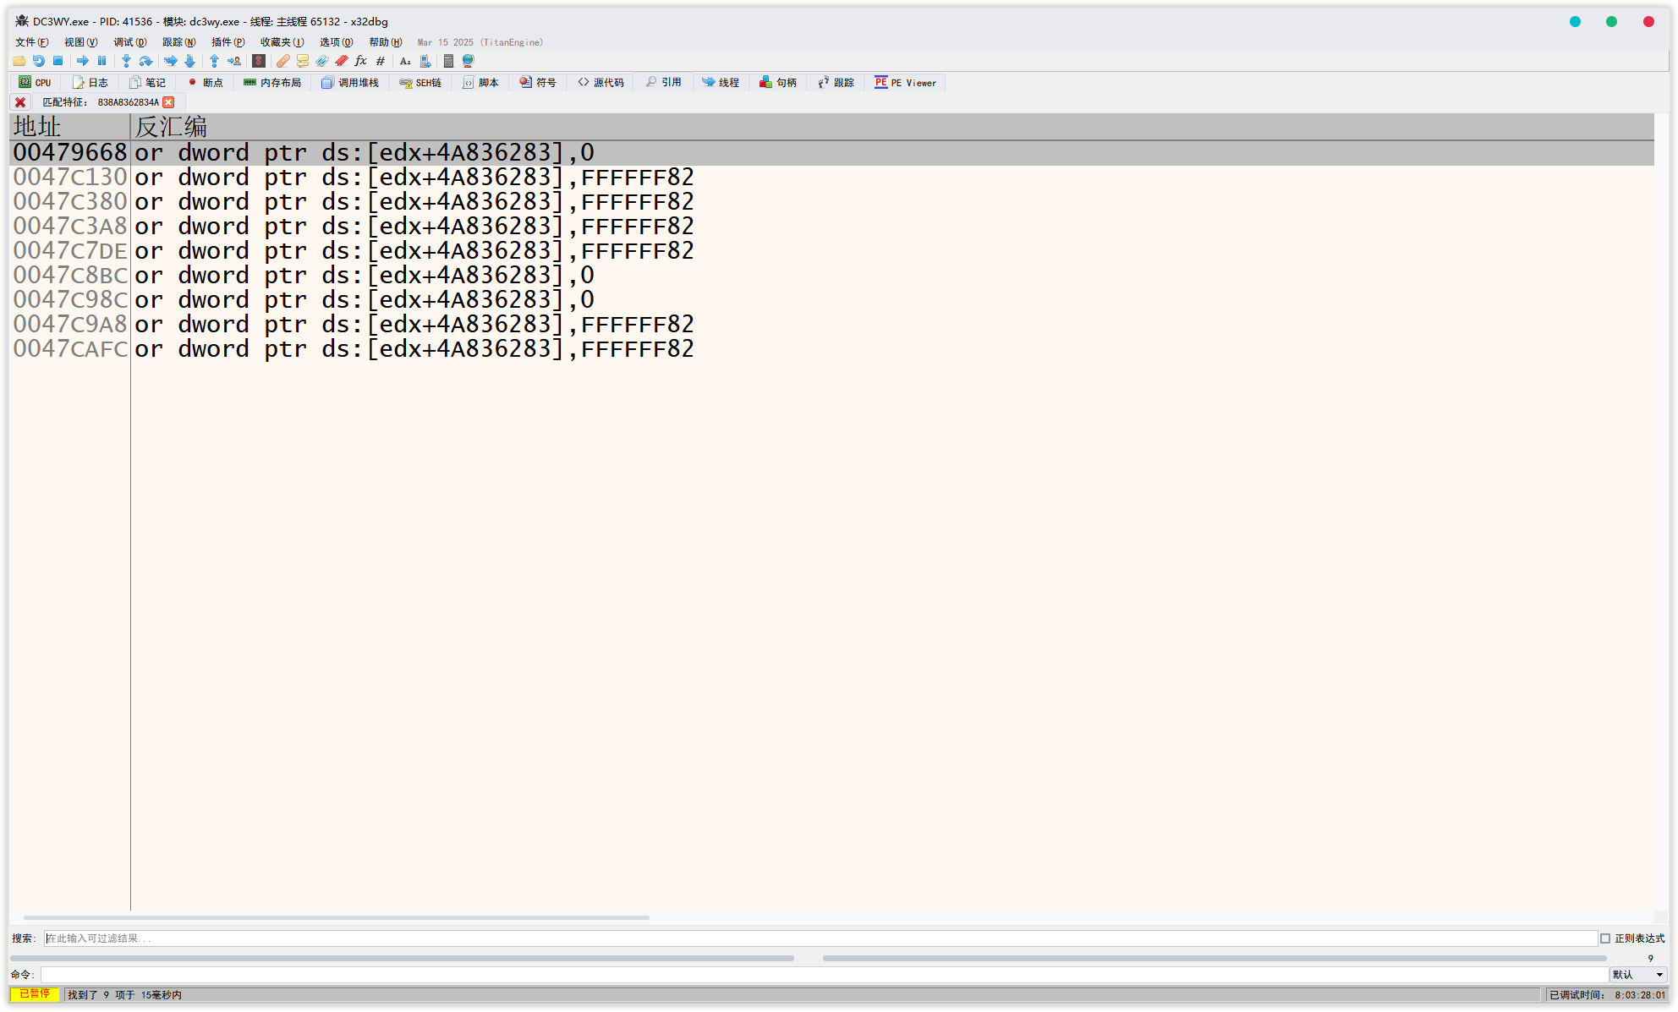Click the step over icon
Viewport: 1678px width, 1012px height.
145,61
